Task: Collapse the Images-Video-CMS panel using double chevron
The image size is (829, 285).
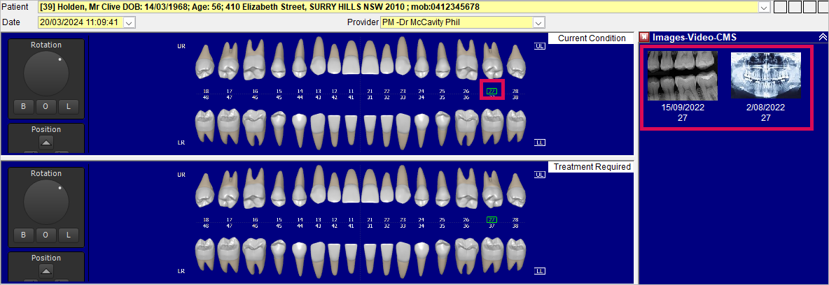Action: pos(822,37)
